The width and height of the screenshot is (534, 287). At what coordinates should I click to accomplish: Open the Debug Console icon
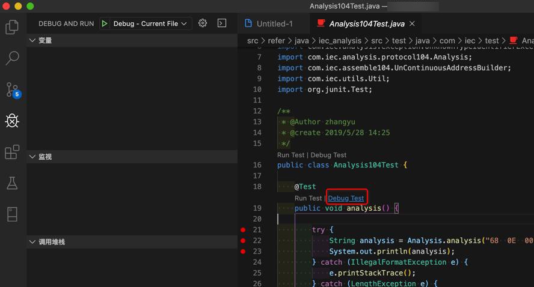pyautogui.click(x=222, y=23)
